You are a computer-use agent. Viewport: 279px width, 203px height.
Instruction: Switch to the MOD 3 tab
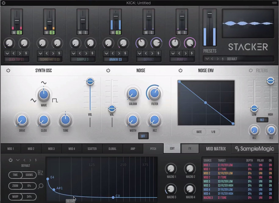[51, 149]
